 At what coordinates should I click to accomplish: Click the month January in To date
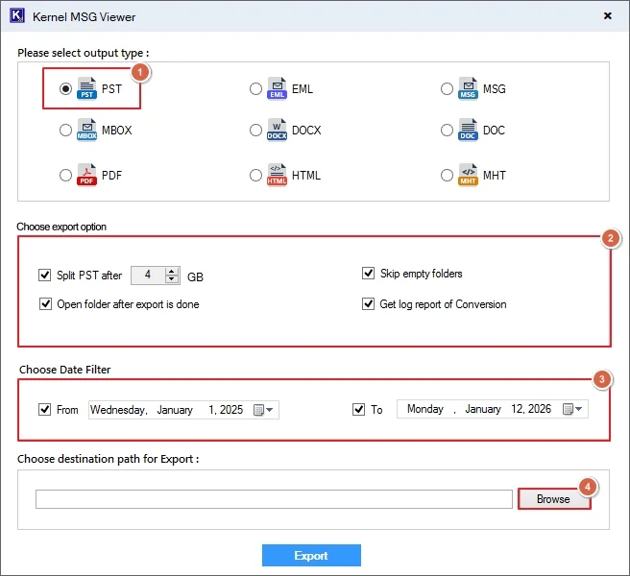point(483,409)
